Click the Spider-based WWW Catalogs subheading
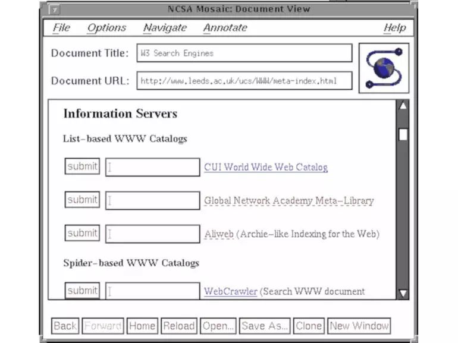 click(x=131, y=263)
